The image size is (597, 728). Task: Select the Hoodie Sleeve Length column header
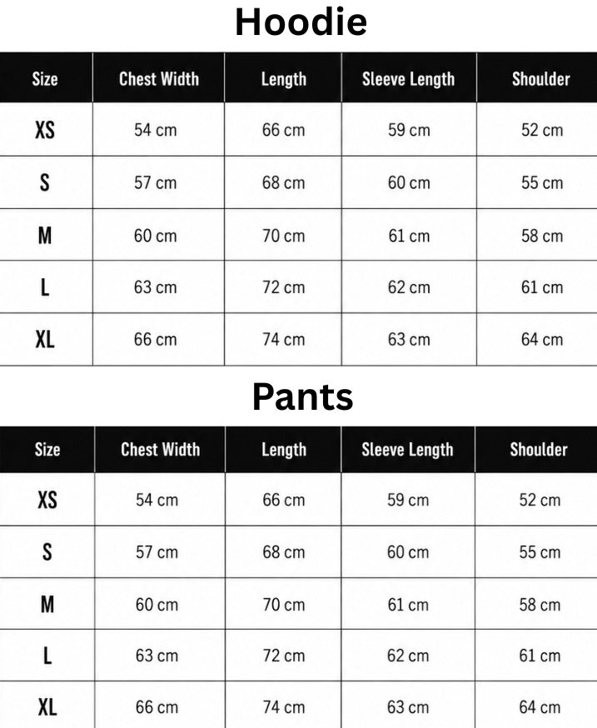click(x=409, y=77)
